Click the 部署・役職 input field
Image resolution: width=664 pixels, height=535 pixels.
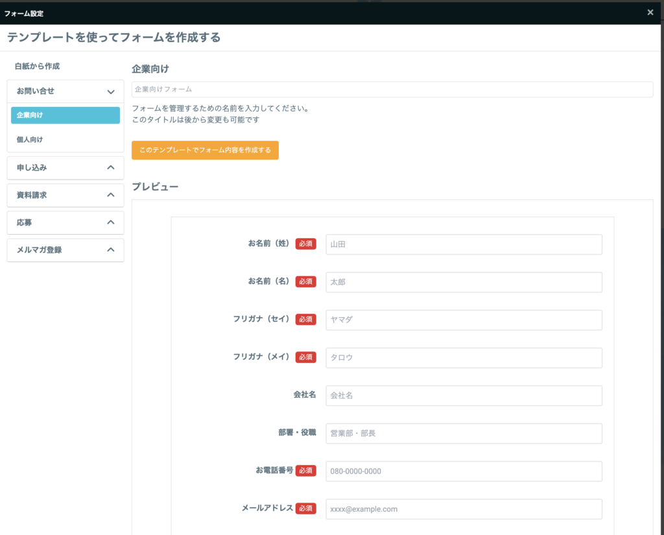(x=464, y=433)
